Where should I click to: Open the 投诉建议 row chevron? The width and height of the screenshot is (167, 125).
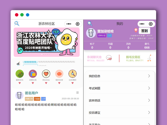coord(149,112)
